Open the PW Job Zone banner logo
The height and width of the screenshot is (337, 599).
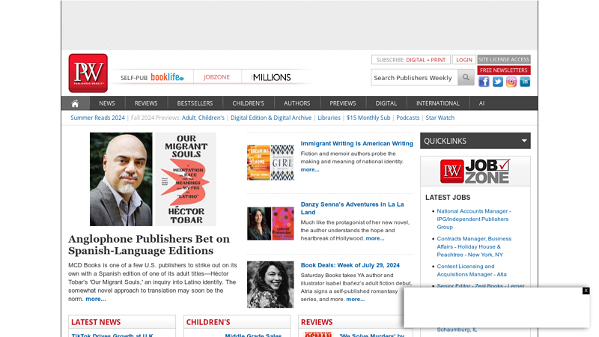click(475, 171)
